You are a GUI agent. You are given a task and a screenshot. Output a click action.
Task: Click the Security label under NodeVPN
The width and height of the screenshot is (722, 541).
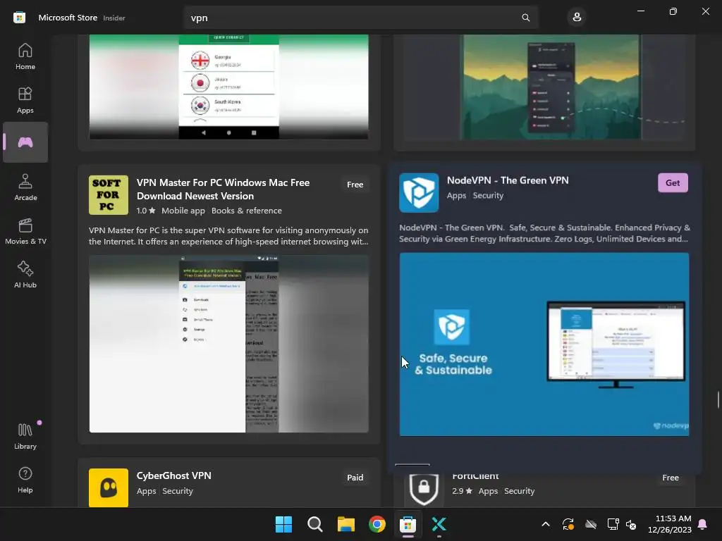pos(488,196)
